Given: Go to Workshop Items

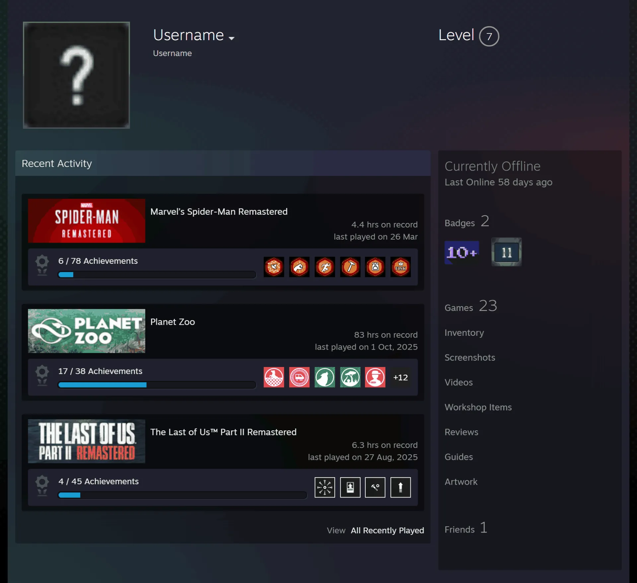Looking at the screenshot, I should [478, 407].
